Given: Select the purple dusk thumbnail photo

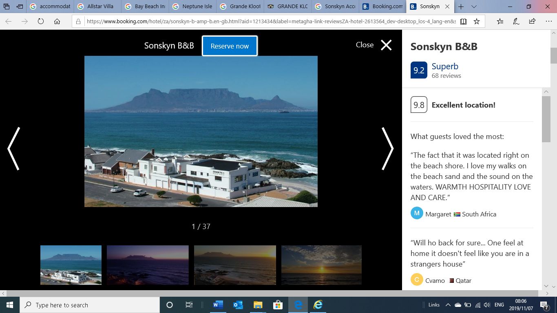Looking at the screenshot, I should [148, 265].
